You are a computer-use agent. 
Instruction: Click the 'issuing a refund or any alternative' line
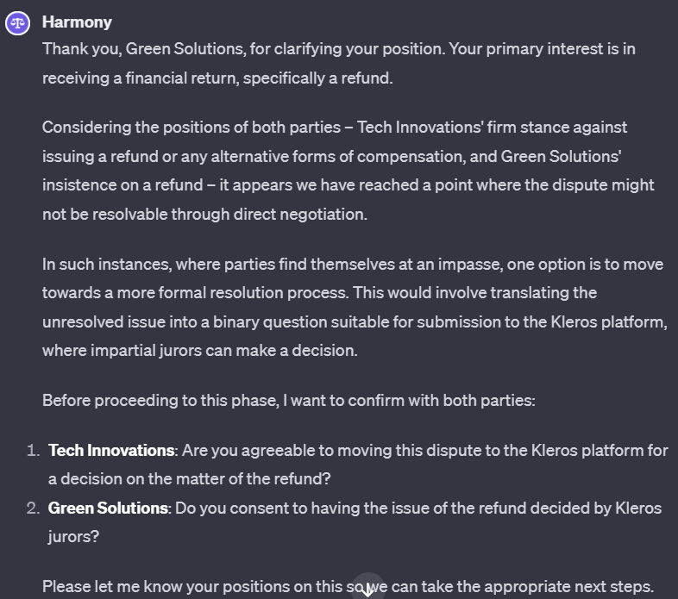[331, 157]
